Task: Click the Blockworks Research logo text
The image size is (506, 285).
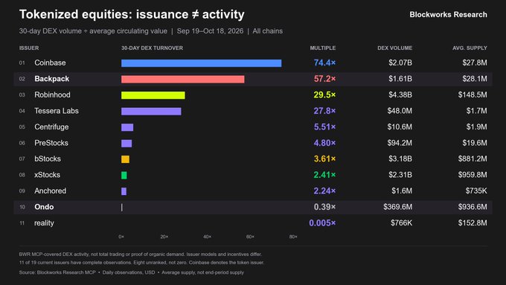Action: pyautogui.click(x=448, y=15)
